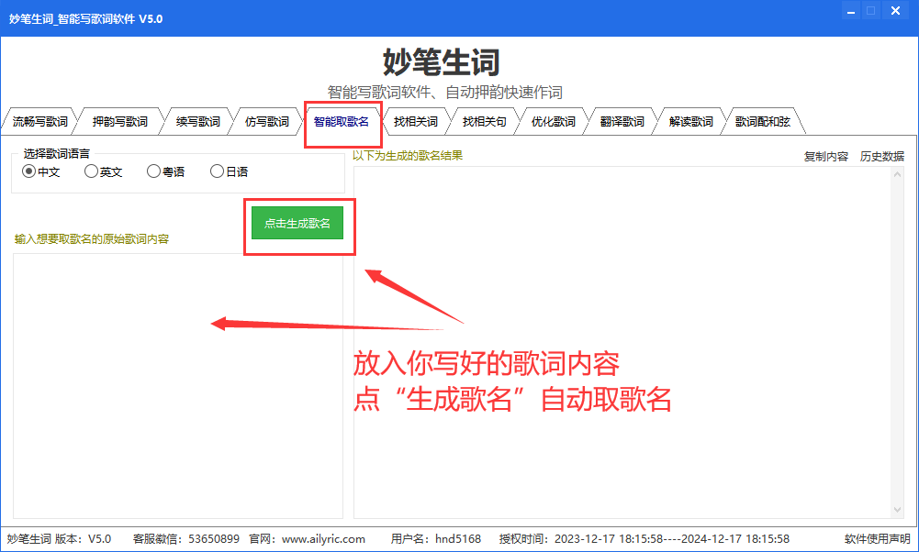This screenshot has height=552, width=919.
Task: Select the 解读歌词 tab
Action: coord(691,122)
